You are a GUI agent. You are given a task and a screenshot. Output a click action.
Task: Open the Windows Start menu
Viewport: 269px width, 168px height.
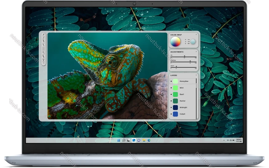point(119,140)
